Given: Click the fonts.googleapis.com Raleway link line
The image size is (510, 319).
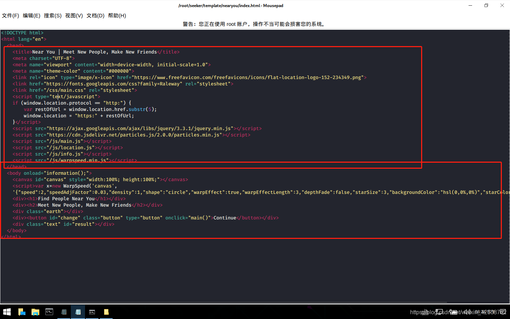Looking at the screenshot, I should 123,84.
